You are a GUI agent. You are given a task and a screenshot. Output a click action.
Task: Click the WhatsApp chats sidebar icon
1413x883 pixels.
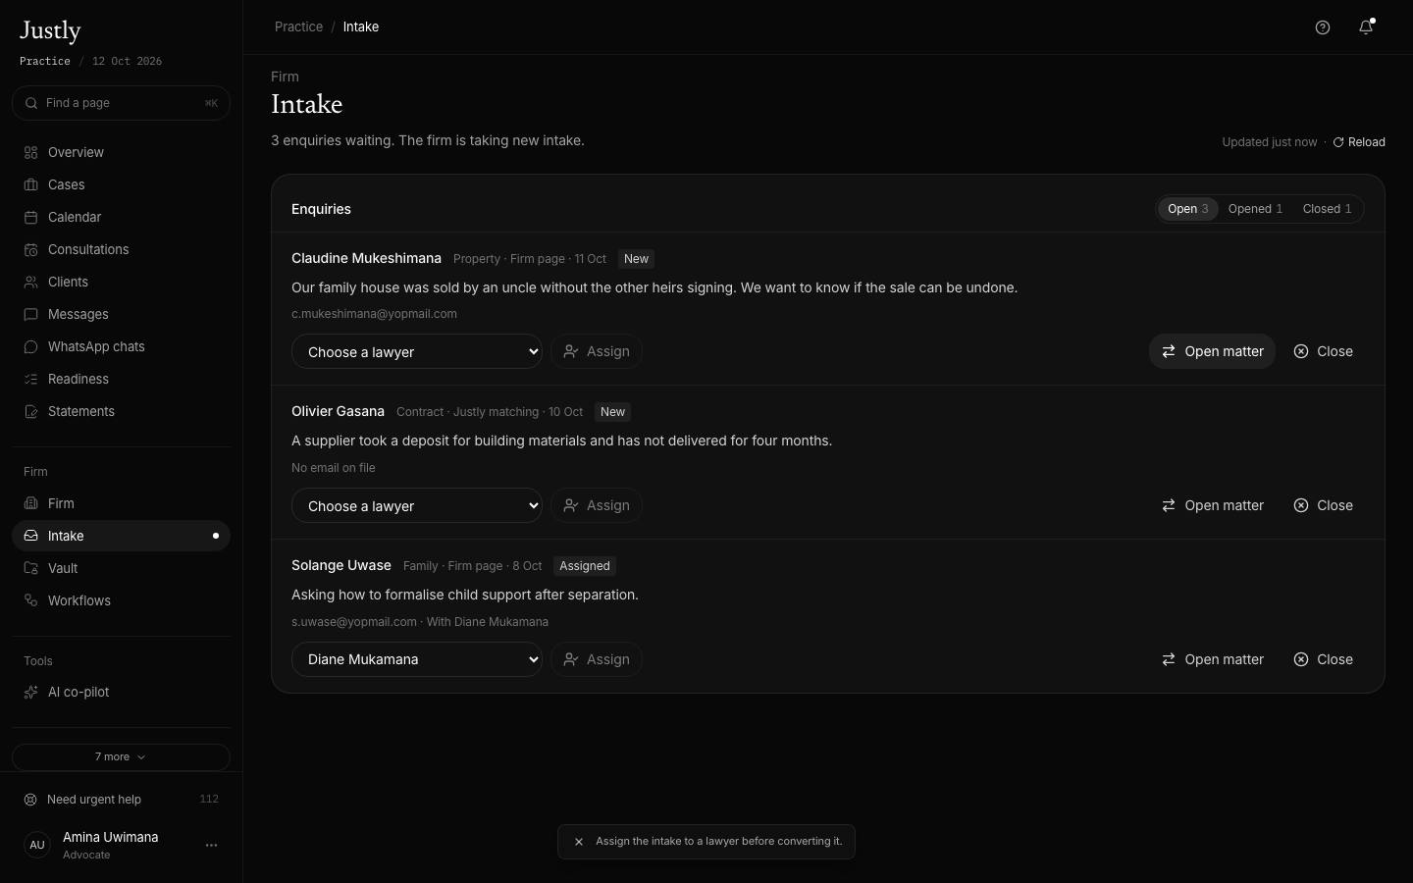click(31, 347)
